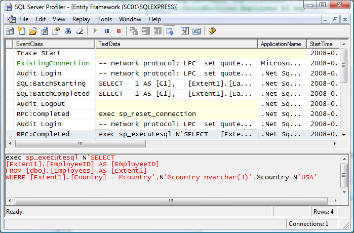Click the cascade windows toolbar icon
This screenshot has width=354, height=233.
[x=134, y=31]
